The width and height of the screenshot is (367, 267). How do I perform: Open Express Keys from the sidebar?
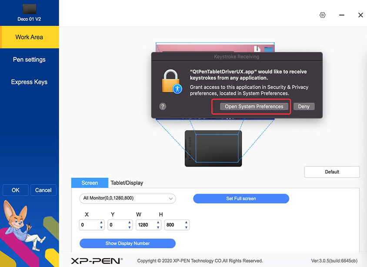pos(29,82)
